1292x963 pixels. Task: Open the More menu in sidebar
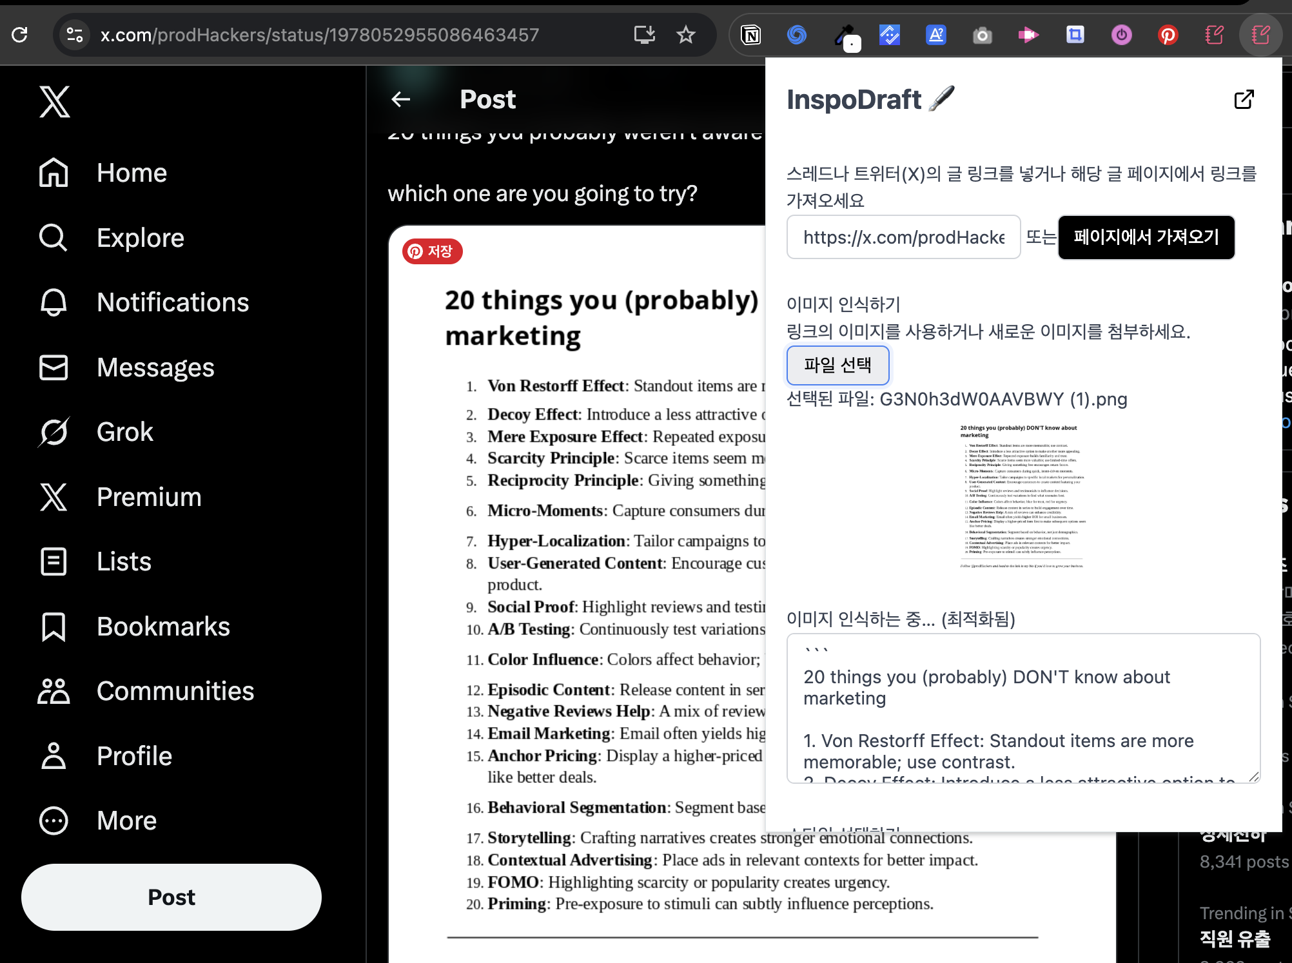coord(126,821)
